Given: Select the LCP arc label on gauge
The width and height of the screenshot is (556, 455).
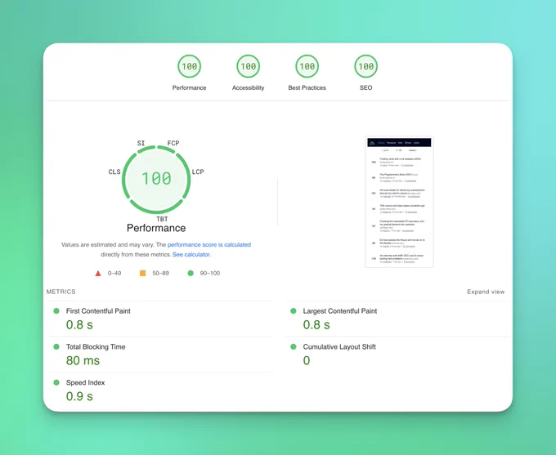Looking at the screenshot, I should [x=198, y=172].
